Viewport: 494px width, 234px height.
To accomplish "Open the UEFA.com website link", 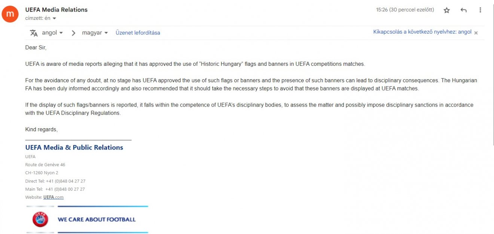I will (x=54, y=197).
